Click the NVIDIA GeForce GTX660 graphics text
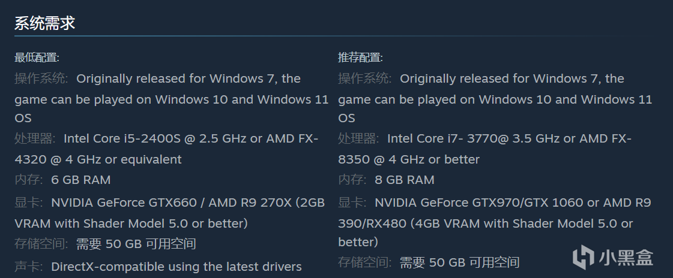The image size is (673, 278). (x=127, y=203)
